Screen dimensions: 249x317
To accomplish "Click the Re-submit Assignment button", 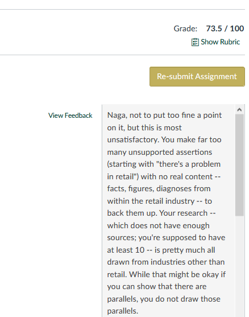I will pos(197,77).
